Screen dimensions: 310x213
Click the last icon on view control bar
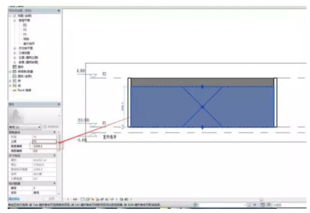tap(126, 199)
